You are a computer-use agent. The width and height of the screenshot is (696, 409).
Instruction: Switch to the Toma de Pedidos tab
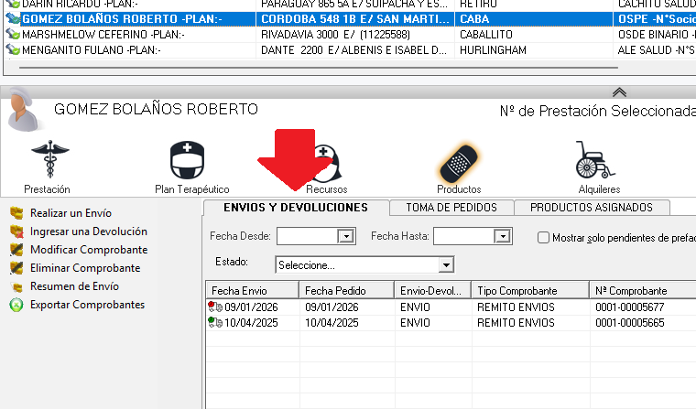tap(451, 208)
